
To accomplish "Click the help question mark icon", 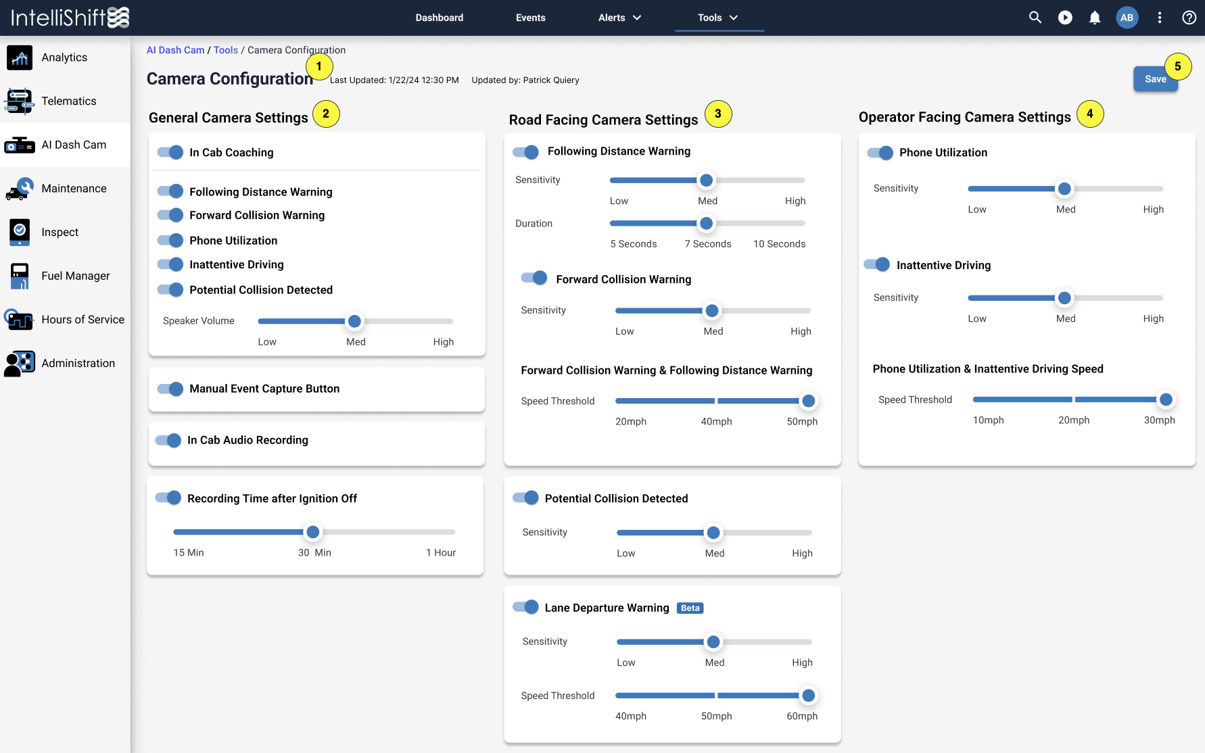I will (1189, 18).
